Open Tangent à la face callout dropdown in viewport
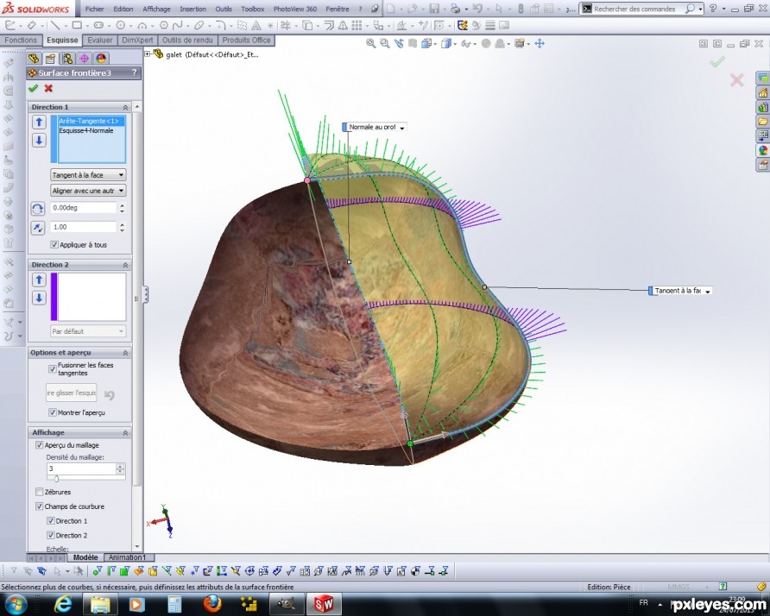 coord(708,291)
